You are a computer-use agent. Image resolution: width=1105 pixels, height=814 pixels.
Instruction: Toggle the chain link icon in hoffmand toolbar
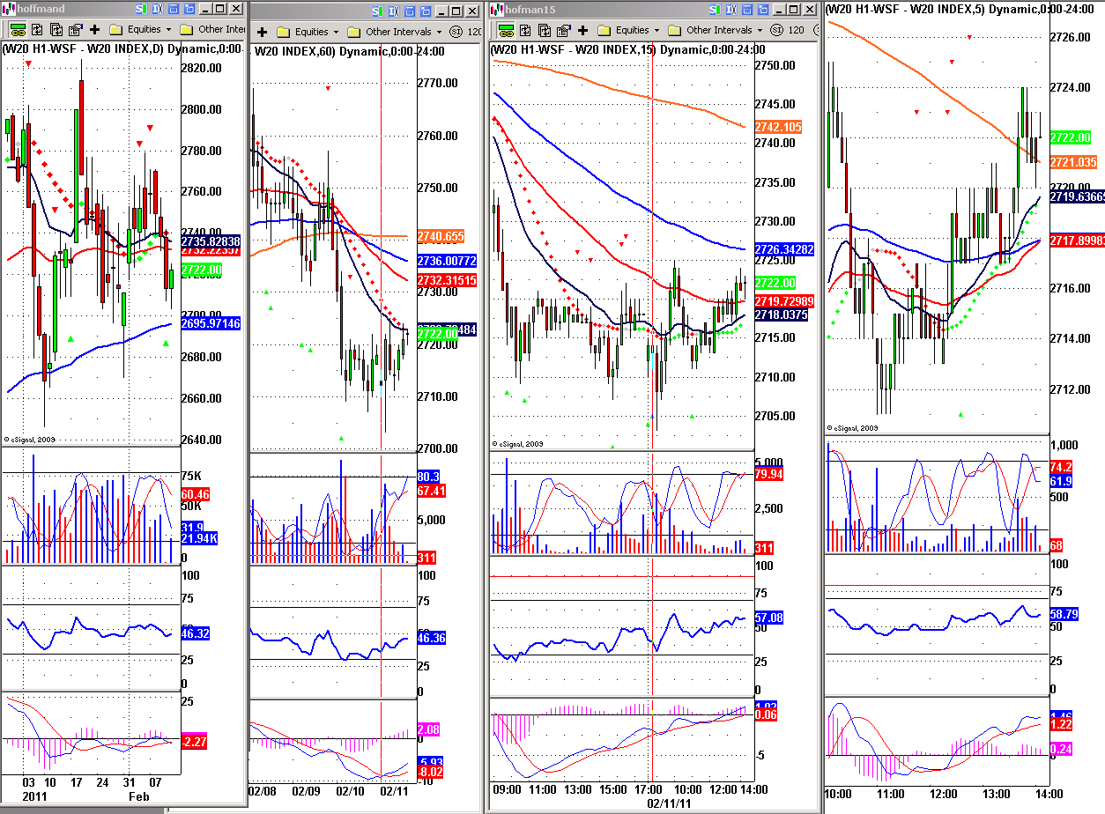tap(17, 29)
